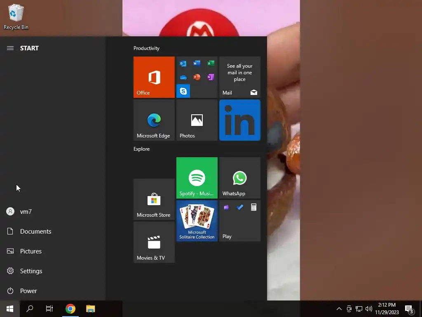
Task: Launch Word from the Office apps tile
Action: (x=197, y=63)
